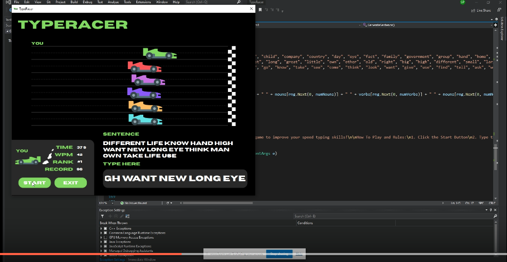Click the editor horizontal scrollbar
Viewport: 507px width, 262px height.
(x=218, y=203)
